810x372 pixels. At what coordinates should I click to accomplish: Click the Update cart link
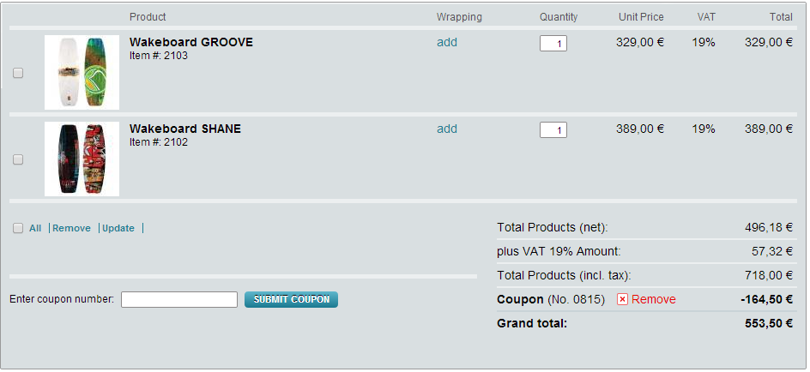point(118,228)
